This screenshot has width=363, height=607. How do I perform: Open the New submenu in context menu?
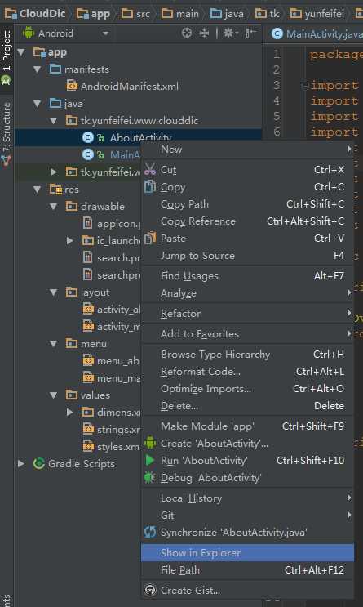[x=247, y=150]
